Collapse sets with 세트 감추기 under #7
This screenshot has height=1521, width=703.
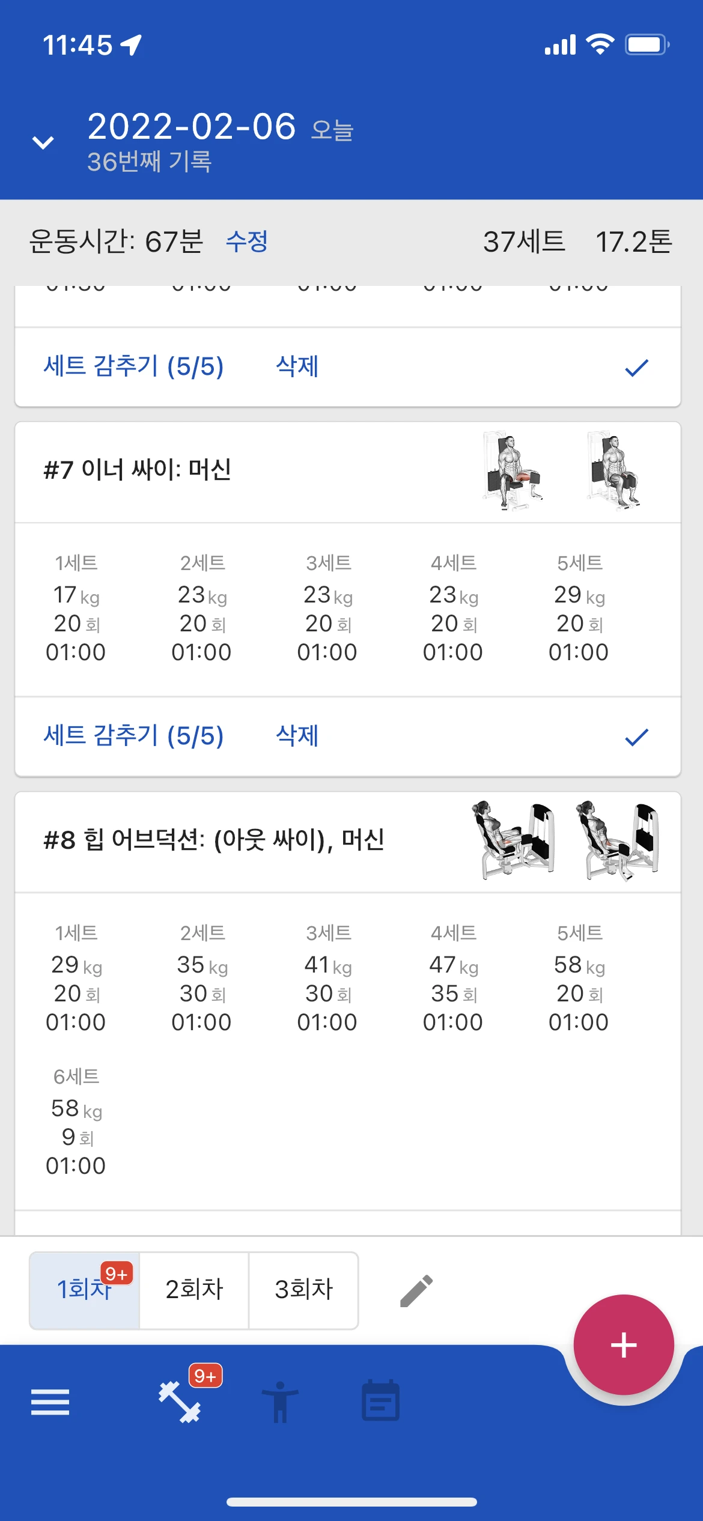tap(133, 736)
